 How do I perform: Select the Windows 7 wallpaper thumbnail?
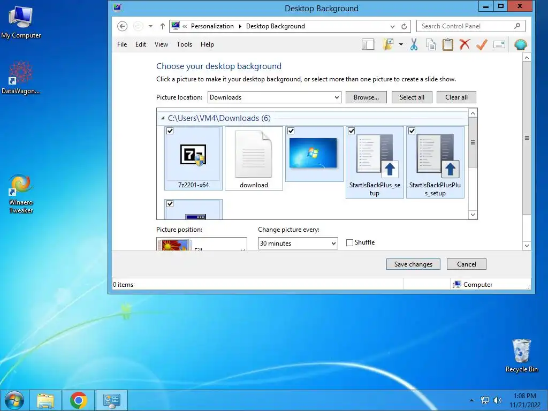[314, 154]
